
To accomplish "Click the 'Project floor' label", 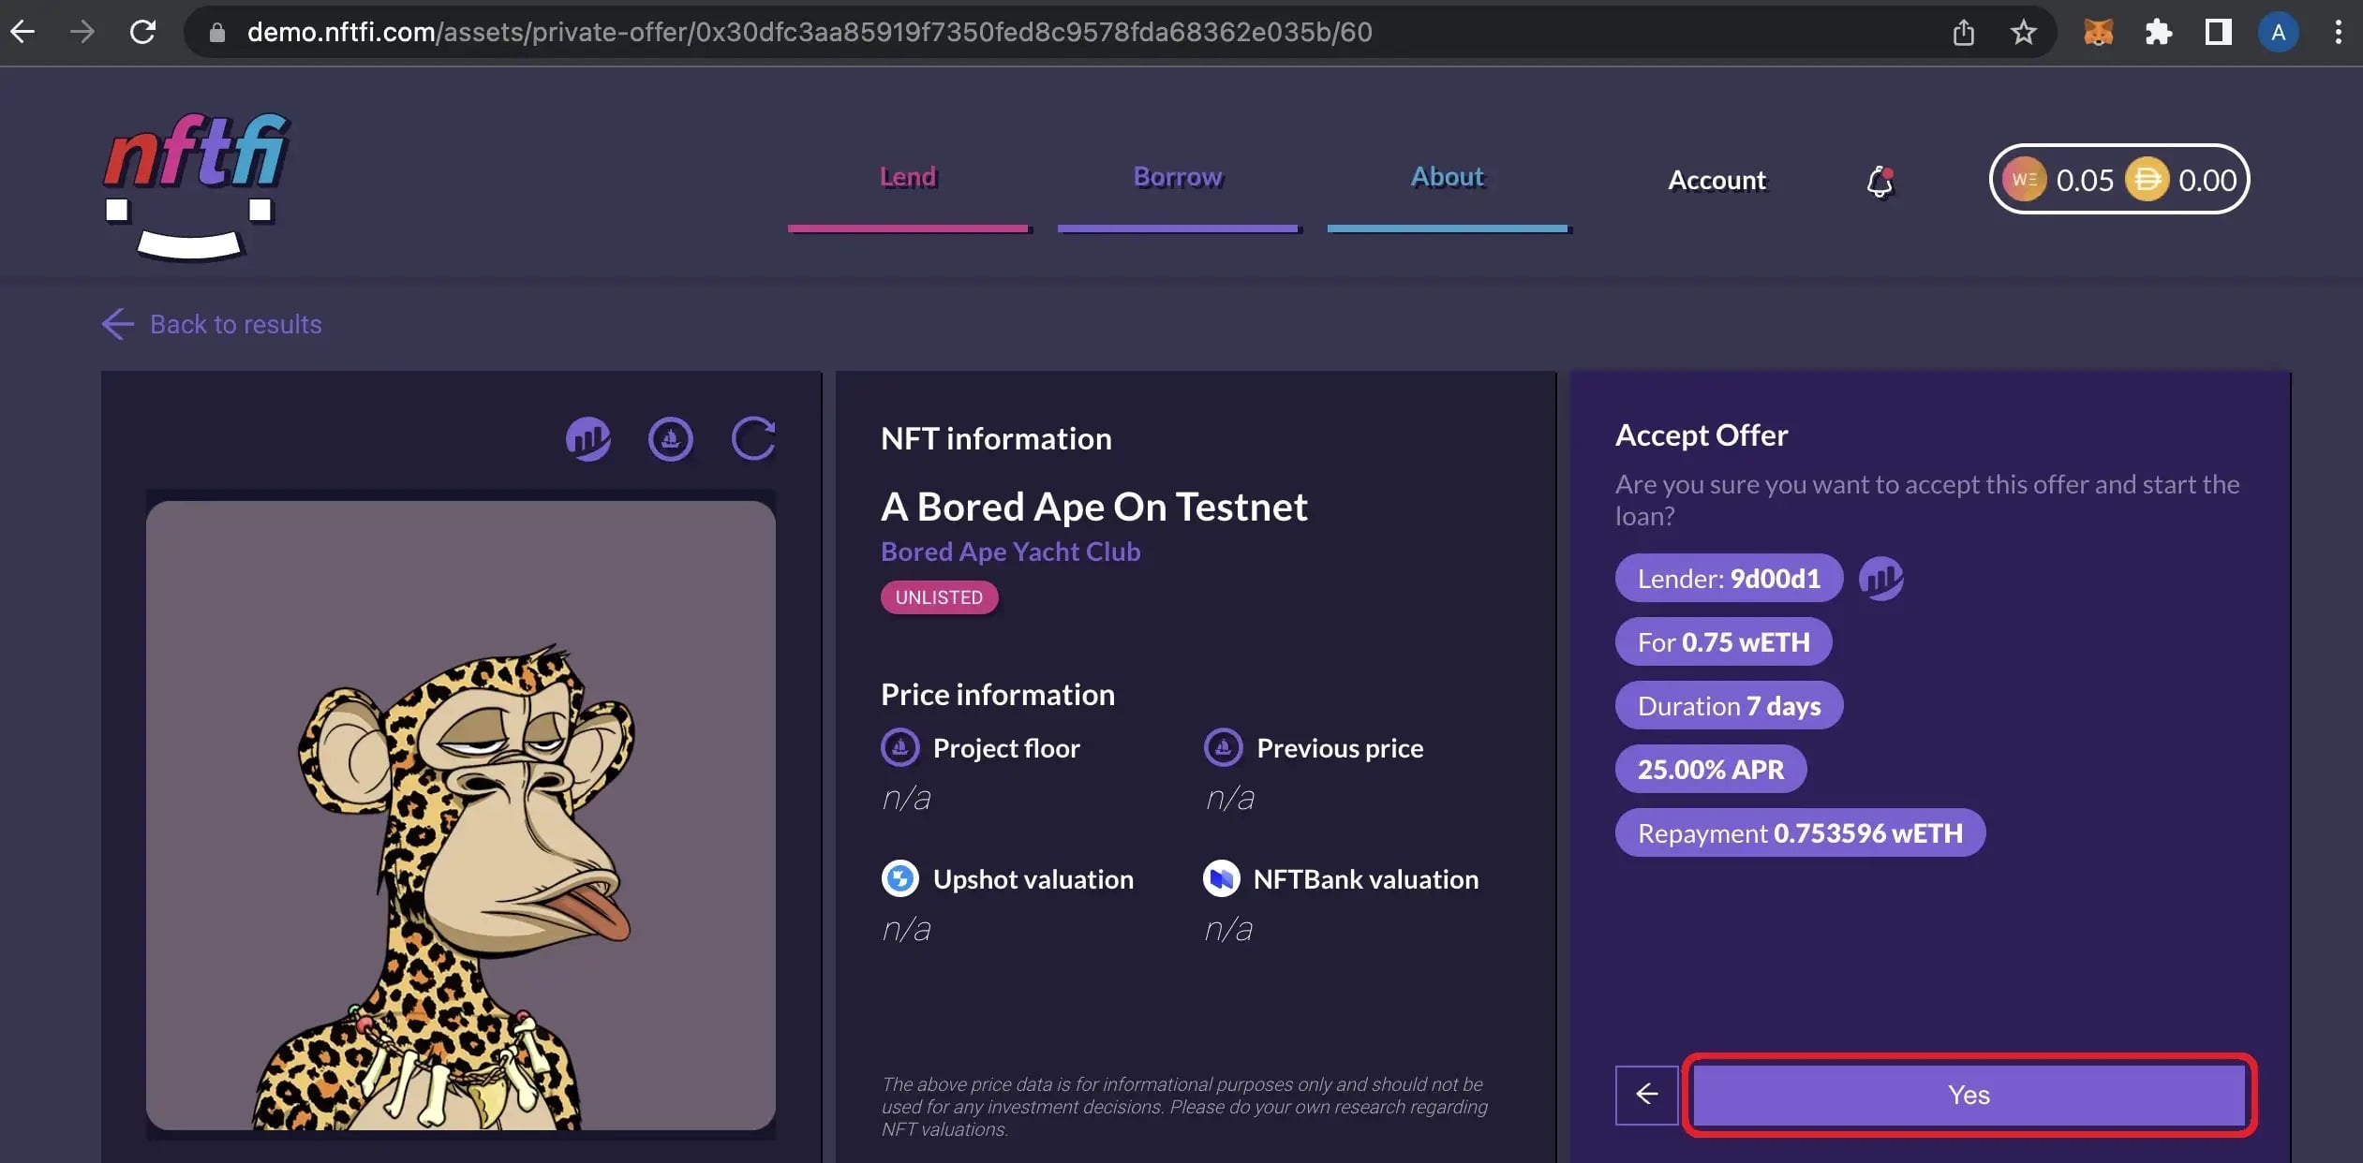I will click(x=1006, y=748).
